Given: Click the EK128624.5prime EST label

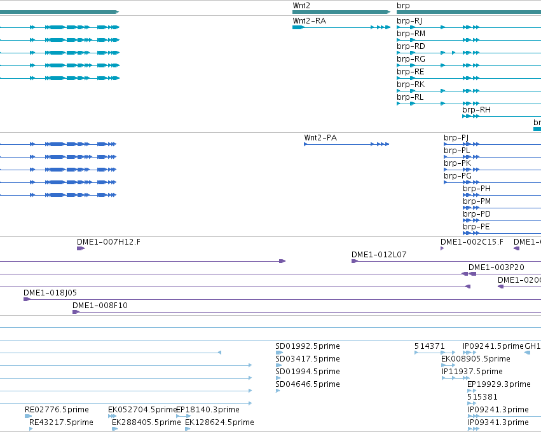Looking at the screenshot, I should point(219,422).
